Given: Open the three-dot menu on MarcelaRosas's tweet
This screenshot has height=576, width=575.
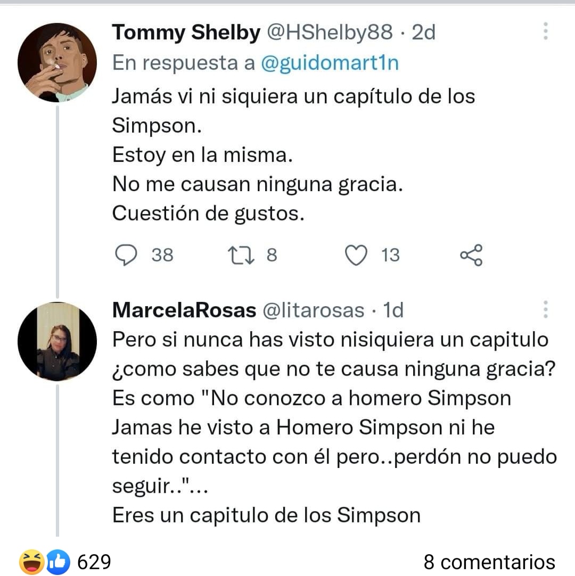Looking at the screenshot, I should coord(546,309).
